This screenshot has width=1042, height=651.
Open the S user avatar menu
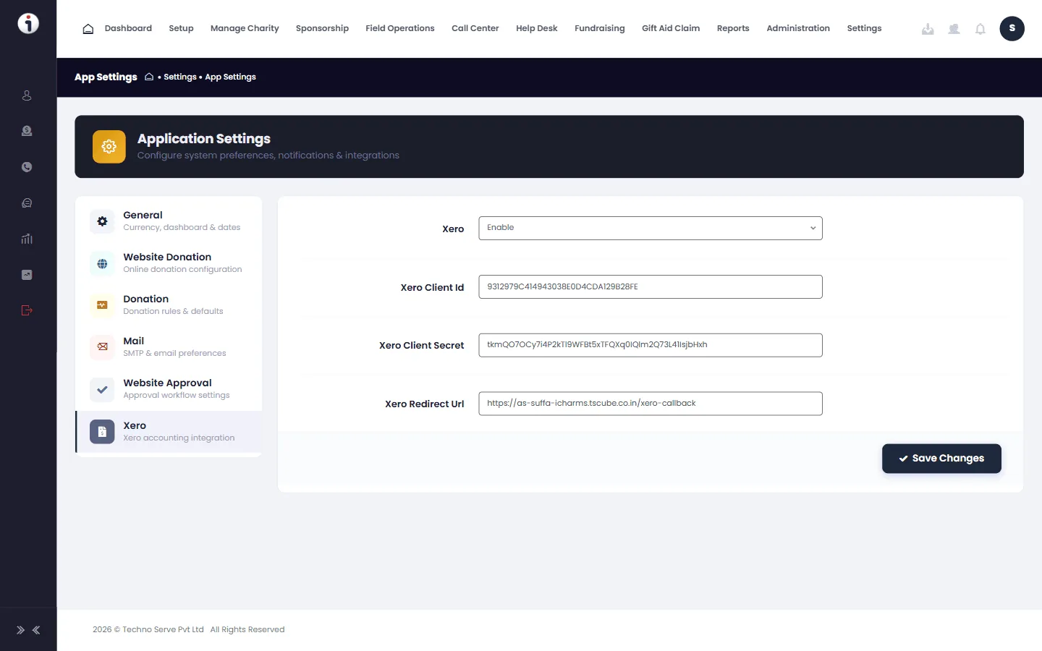(1012, 28)
